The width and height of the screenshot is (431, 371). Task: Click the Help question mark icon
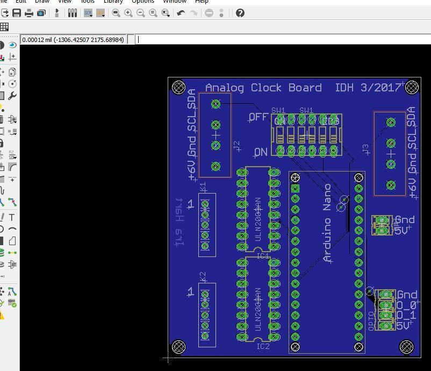(x=240, y=13)
